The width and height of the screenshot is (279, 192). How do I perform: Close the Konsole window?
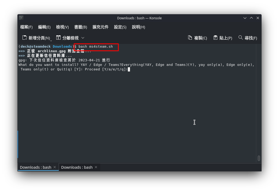(x=258, y=18)
